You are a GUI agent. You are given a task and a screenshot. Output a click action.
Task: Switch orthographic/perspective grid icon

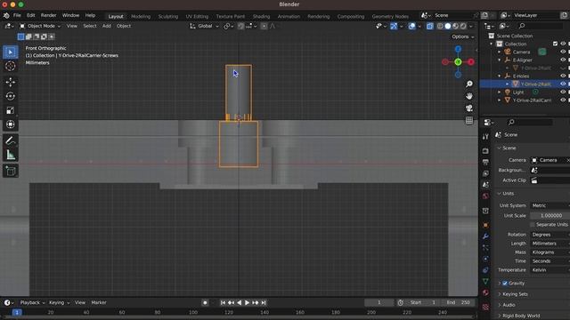click(x=469, y=120)
